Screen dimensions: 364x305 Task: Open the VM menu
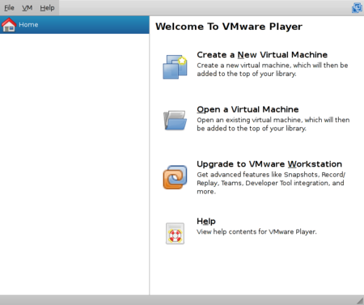click(x=27, y=8)
